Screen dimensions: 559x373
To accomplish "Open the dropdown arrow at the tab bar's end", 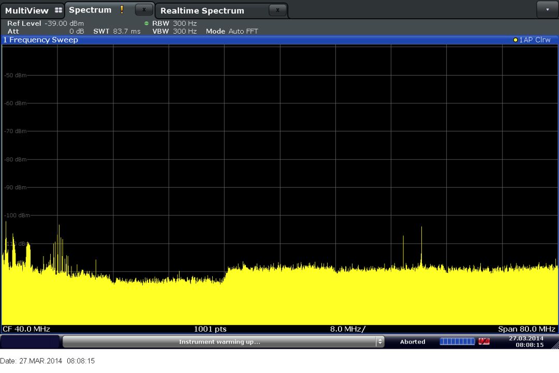I will click(547, 10).
